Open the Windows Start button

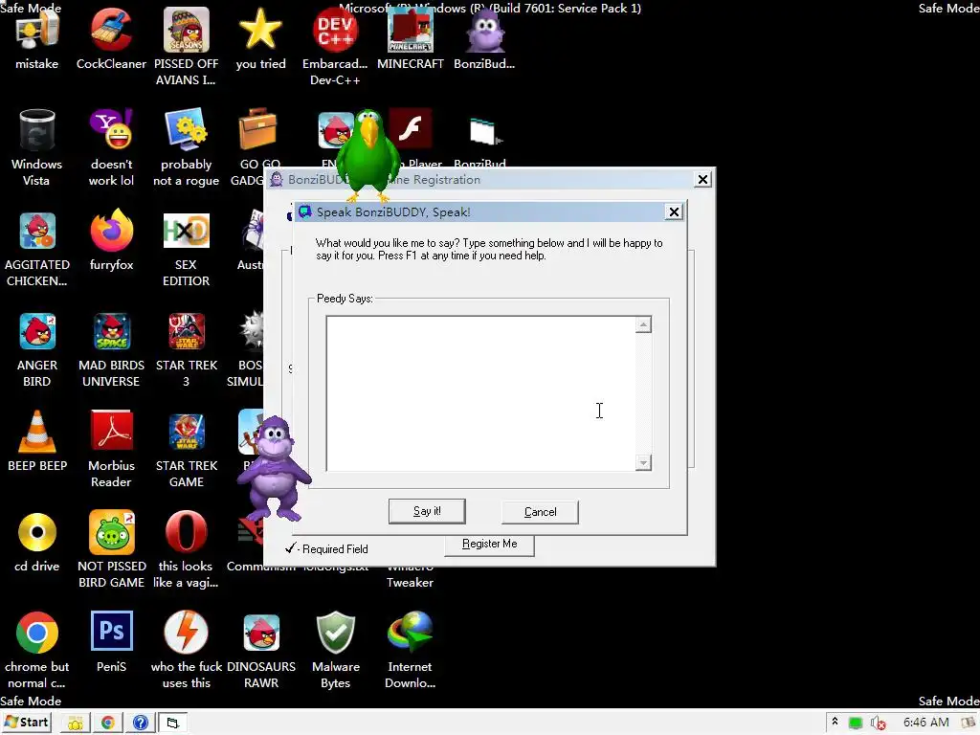click(27, 723)
